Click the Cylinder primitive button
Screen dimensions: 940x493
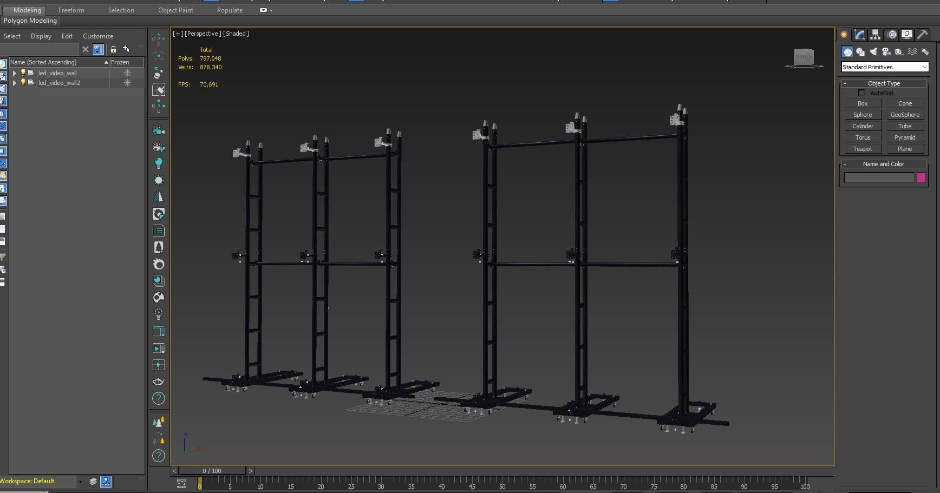[863, 126]
